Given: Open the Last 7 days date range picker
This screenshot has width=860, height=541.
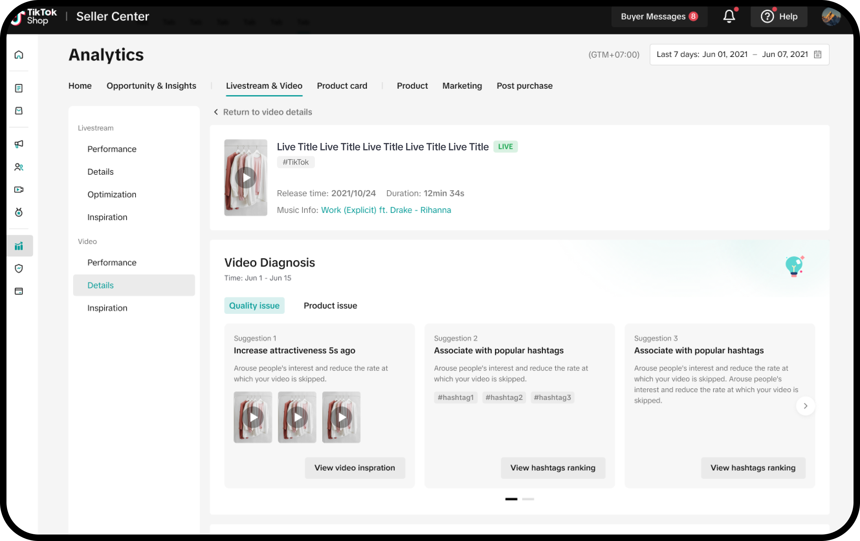Looking at the screenshot, I should pos(739,54).
